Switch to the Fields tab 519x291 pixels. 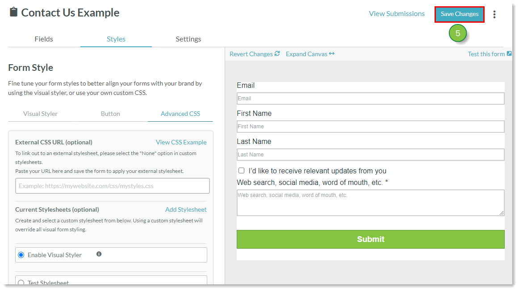pos(44,39)
